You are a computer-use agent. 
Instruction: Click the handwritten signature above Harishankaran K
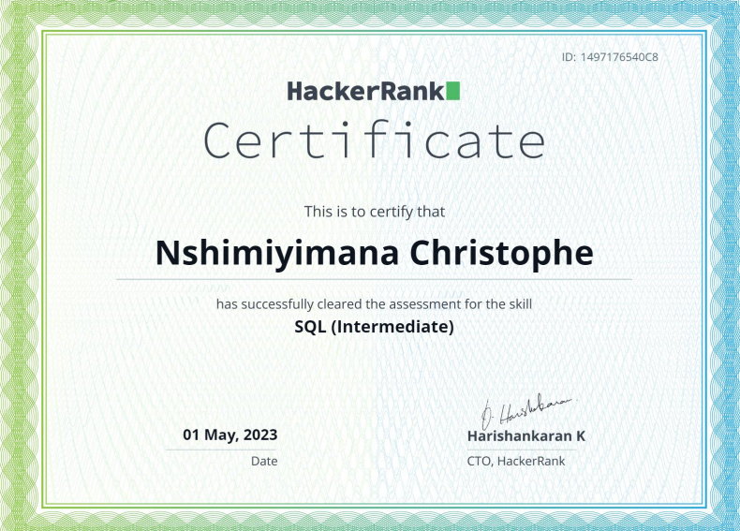pos(525,409)
